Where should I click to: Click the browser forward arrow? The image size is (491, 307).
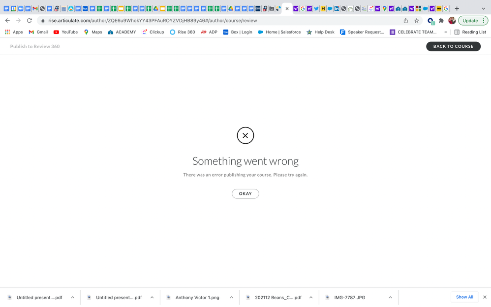click(19, 20)
